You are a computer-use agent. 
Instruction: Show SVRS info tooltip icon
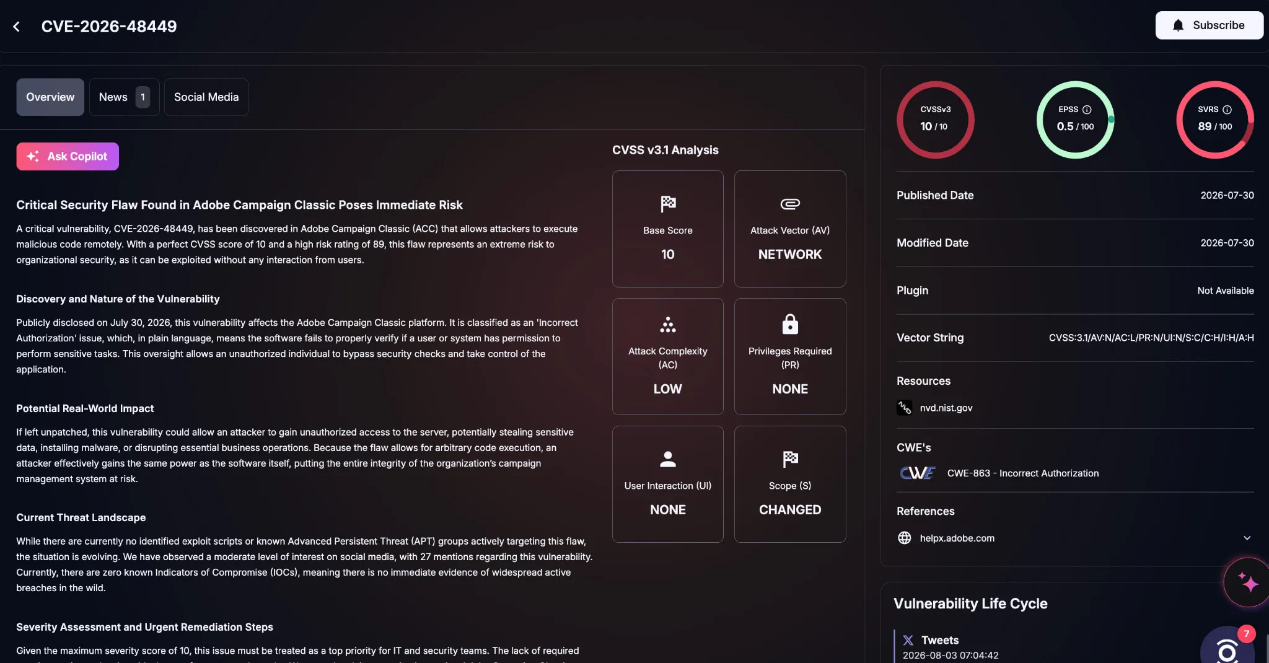(1227, 110)
